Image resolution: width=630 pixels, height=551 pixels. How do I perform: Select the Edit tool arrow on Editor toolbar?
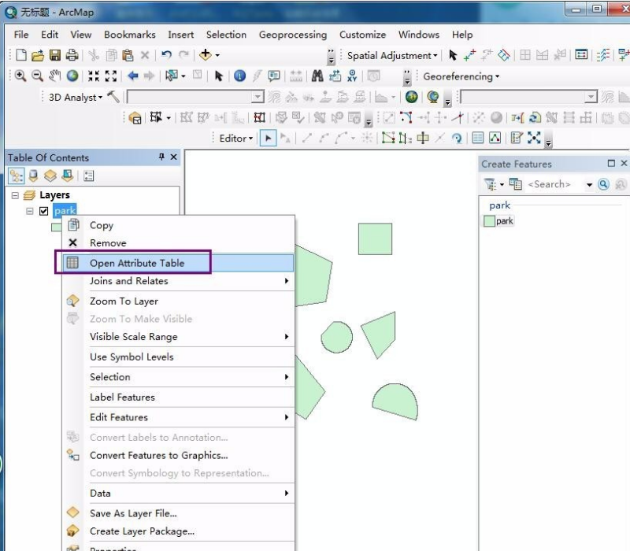click(268, 139)
